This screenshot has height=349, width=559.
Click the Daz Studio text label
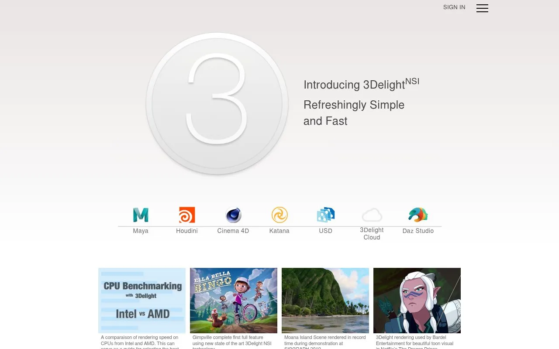(418, 231)
